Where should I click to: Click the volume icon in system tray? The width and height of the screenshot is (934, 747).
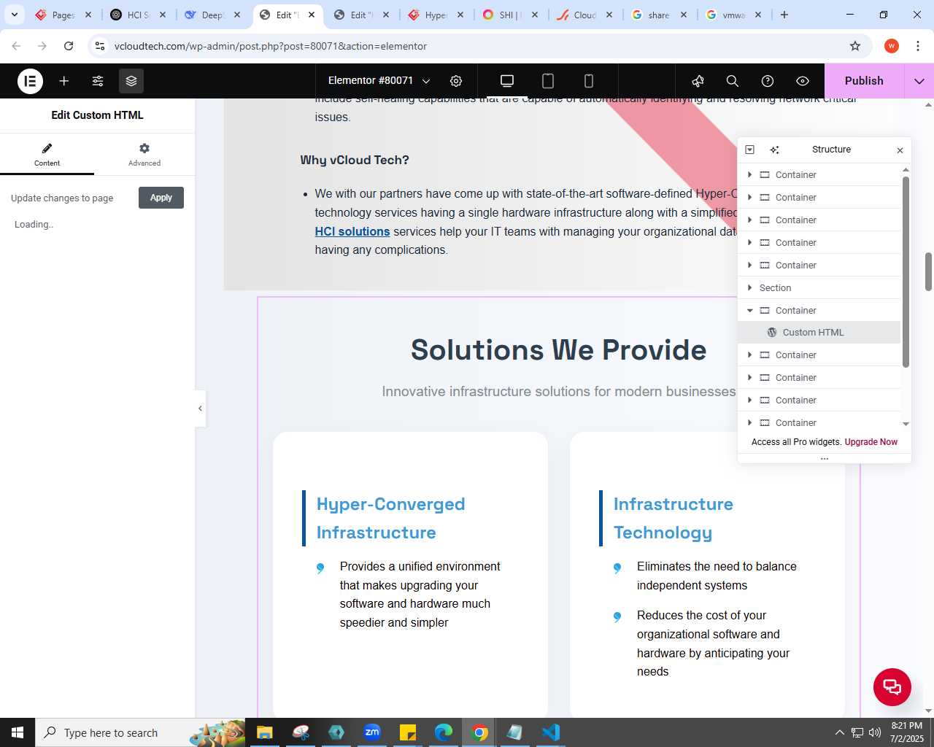pos(875,732)
